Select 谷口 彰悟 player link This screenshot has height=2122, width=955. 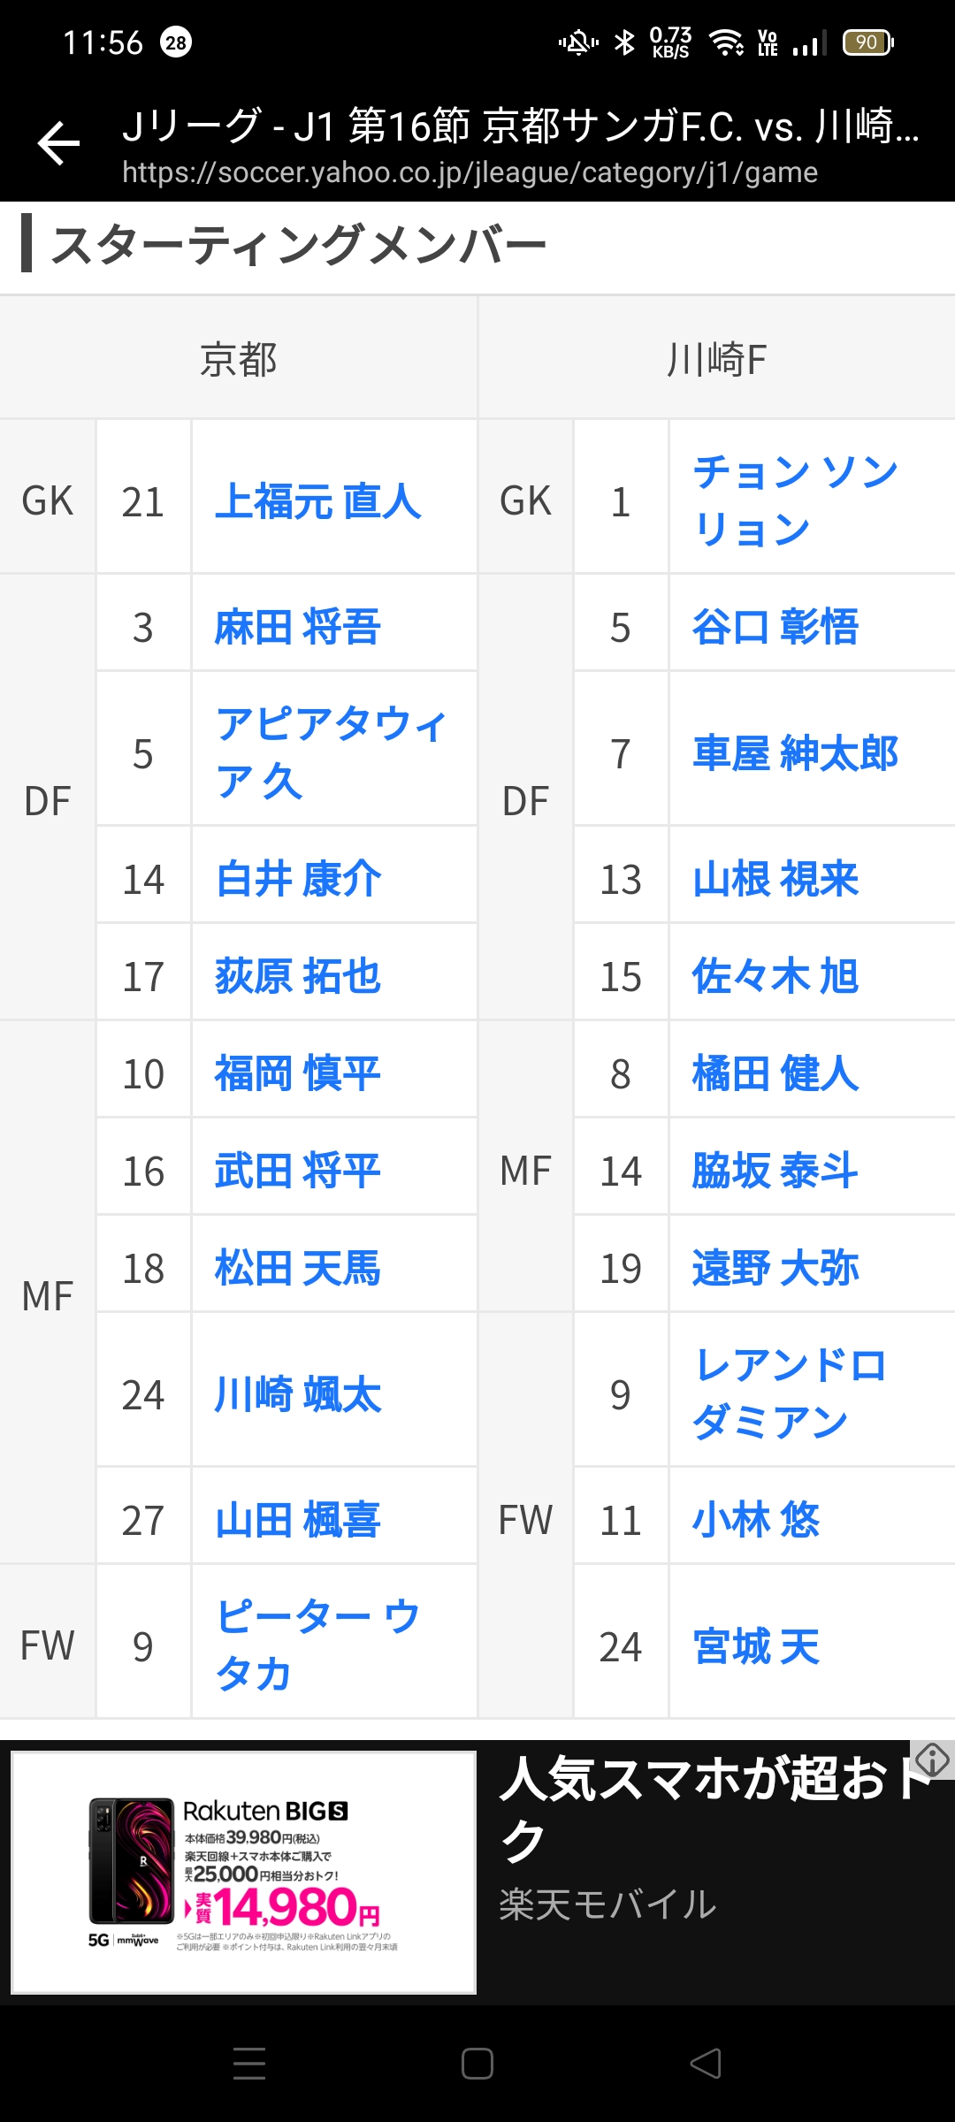click(x=775, y=628)
